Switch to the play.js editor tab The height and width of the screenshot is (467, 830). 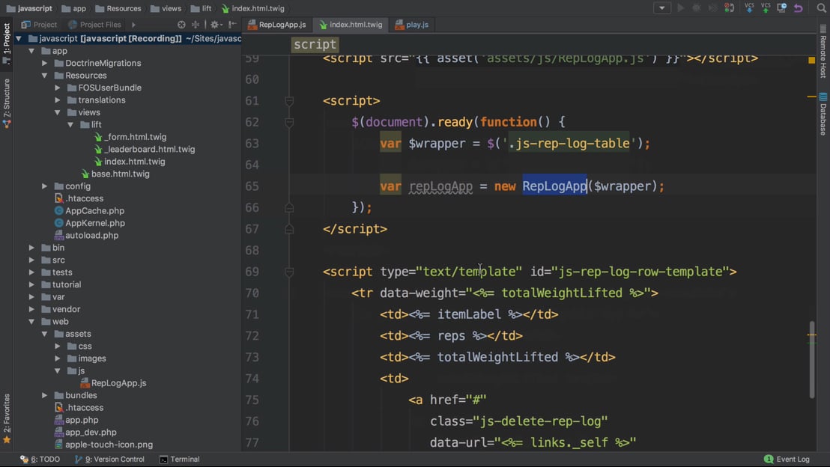coord(412,25)
